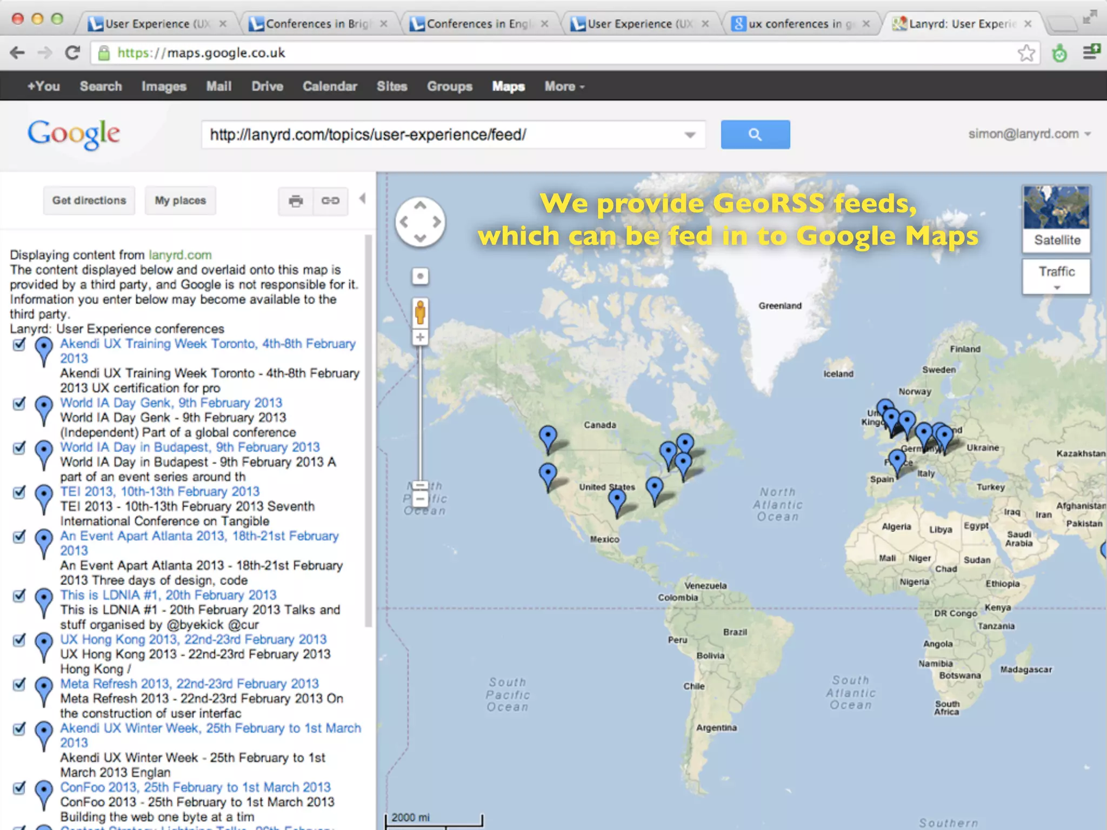Expand the Traffic layer dropdown
The height and width of the screenshot is (830, 1107).
pyautogui.click(x=1056, y=277)
